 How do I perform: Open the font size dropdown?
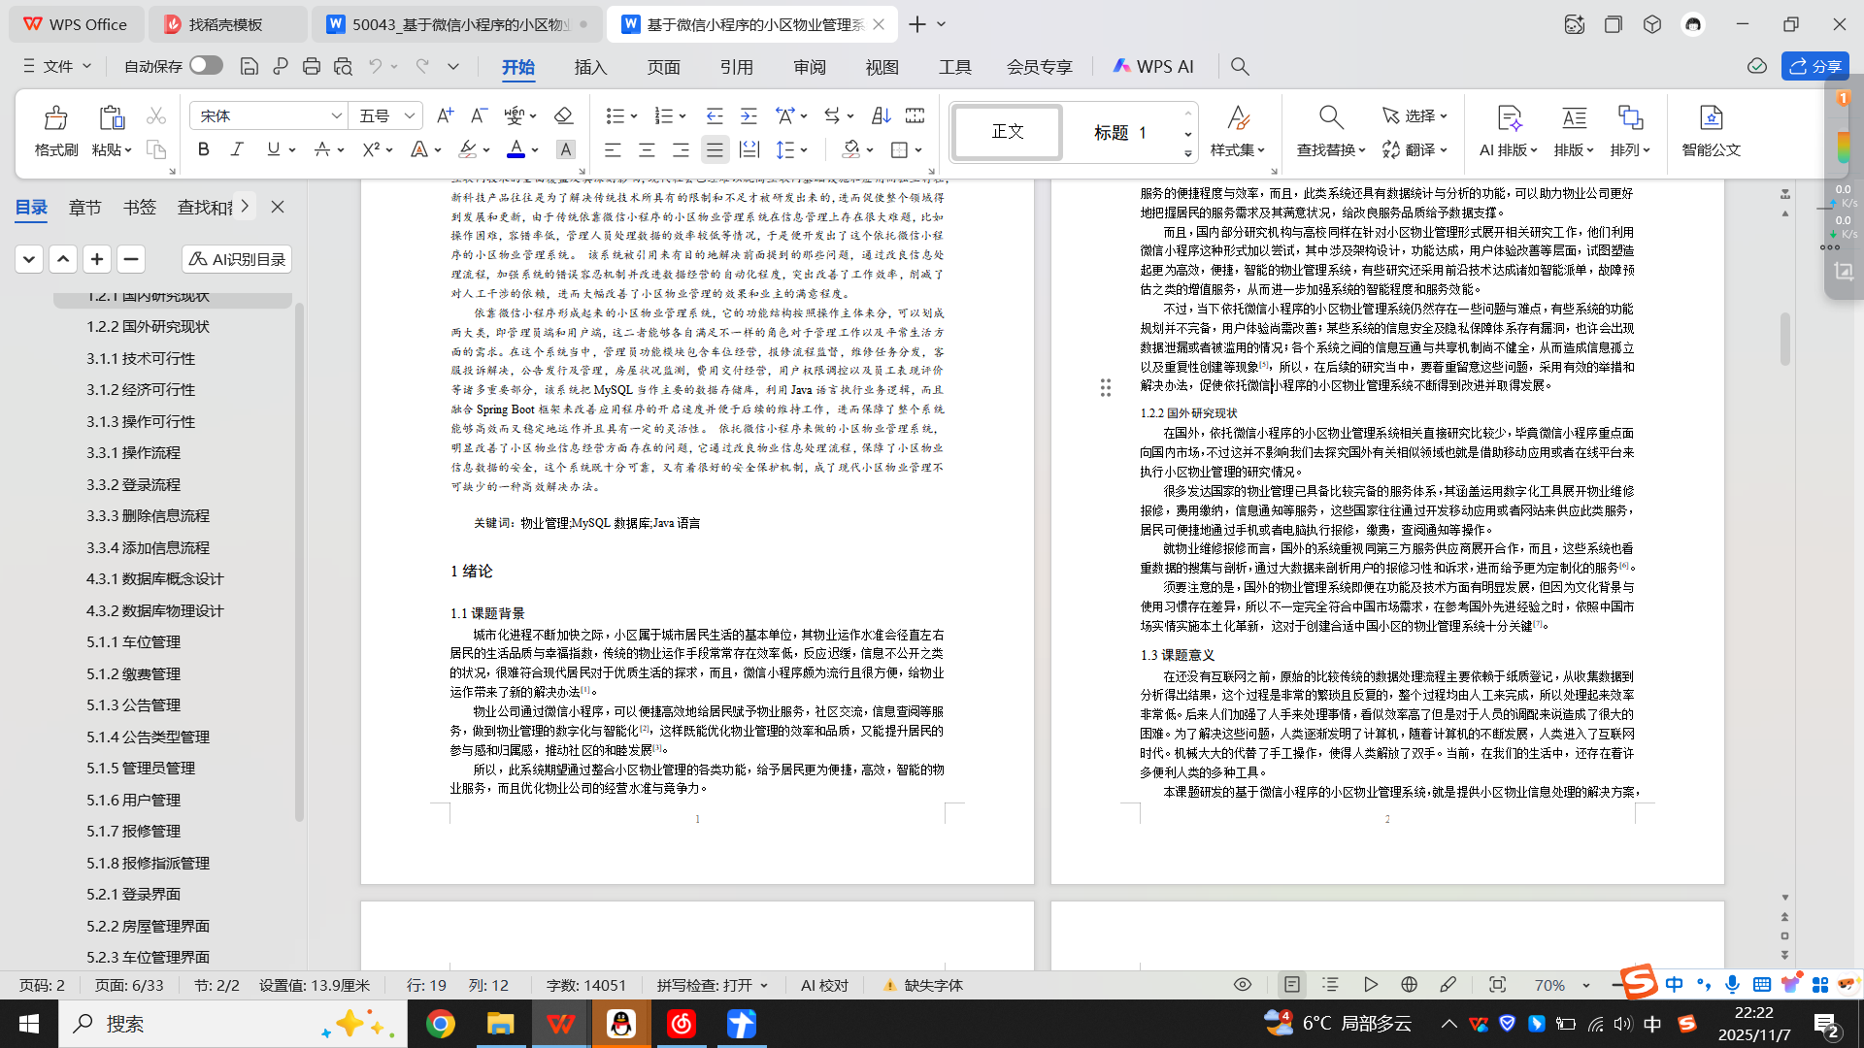410,115
